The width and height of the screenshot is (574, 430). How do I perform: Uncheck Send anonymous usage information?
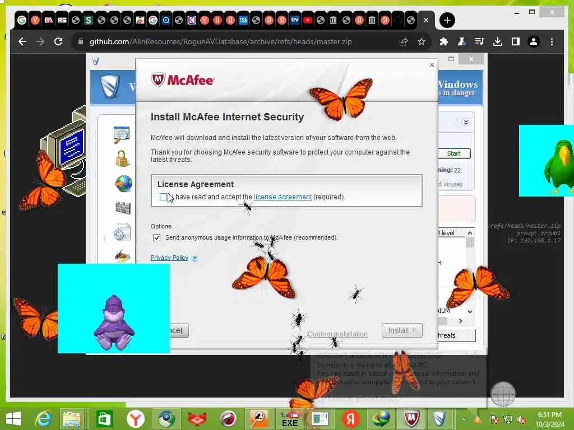click(x=157, y=237)
